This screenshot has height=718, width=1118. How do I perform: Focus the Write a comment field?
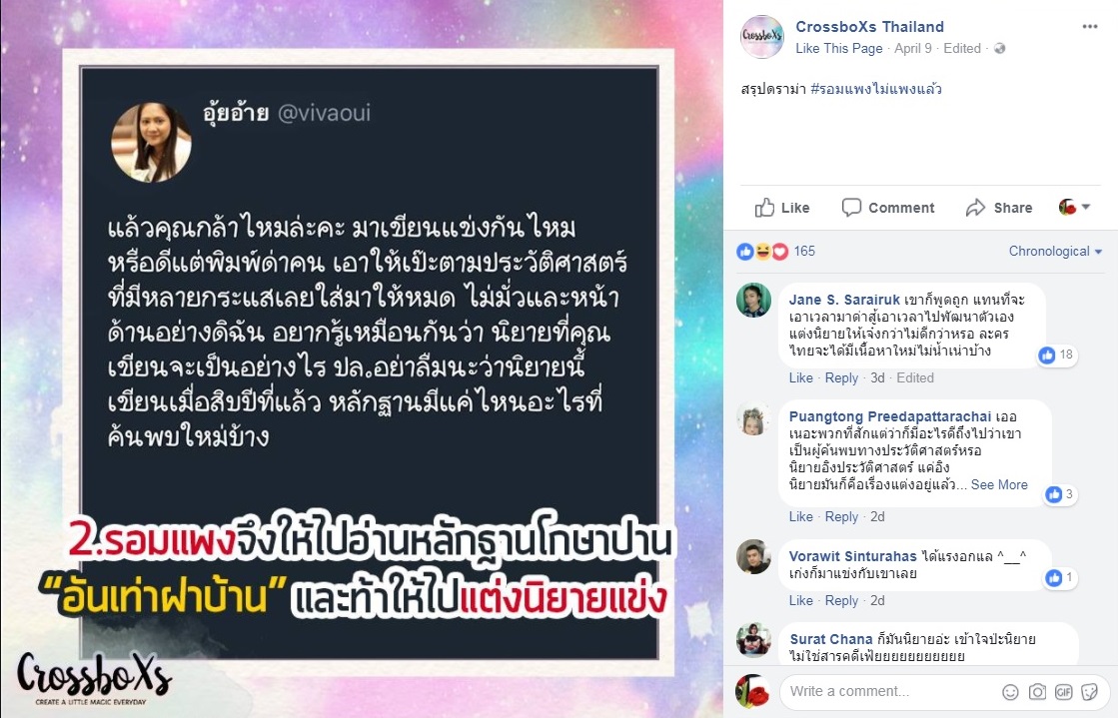click(x=890, y=692)
